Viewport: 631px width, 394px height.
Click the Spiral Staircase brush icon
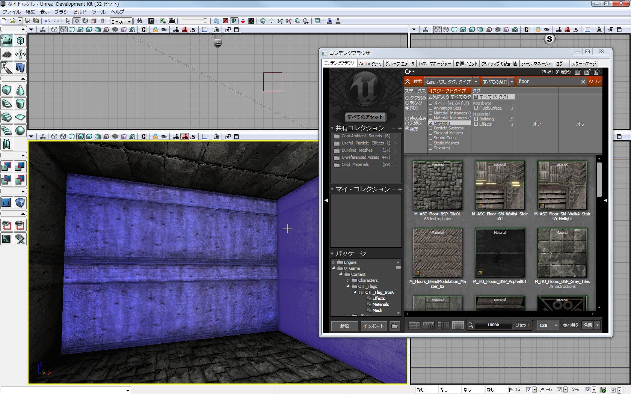point(7,131)
